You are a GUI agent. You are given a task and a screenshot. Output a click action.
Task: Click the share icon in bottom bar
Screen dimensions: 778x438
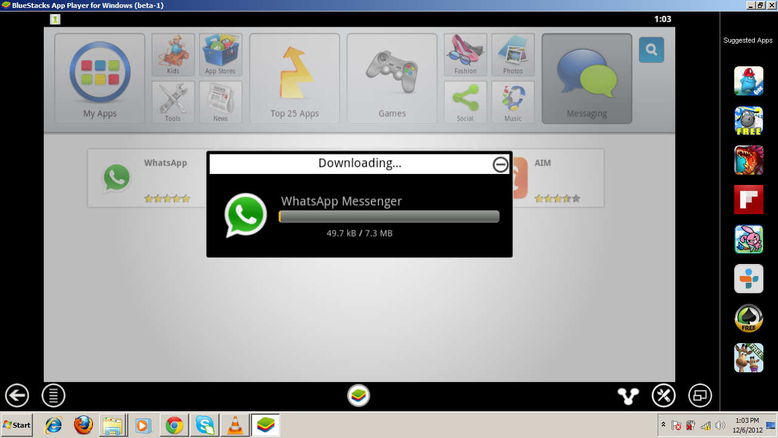[x=628, y=396]
